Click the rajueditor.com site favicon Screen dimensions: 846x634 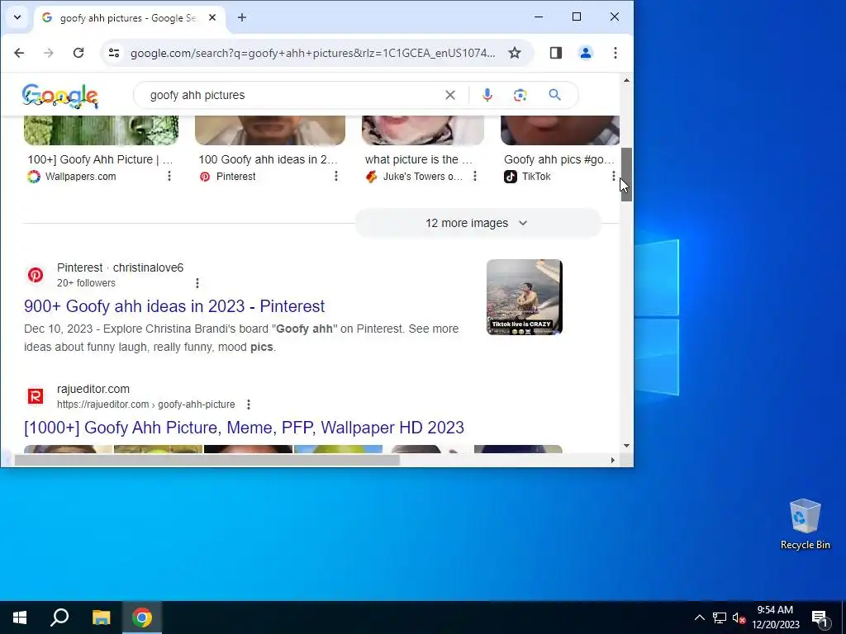(x=36, y=396)
